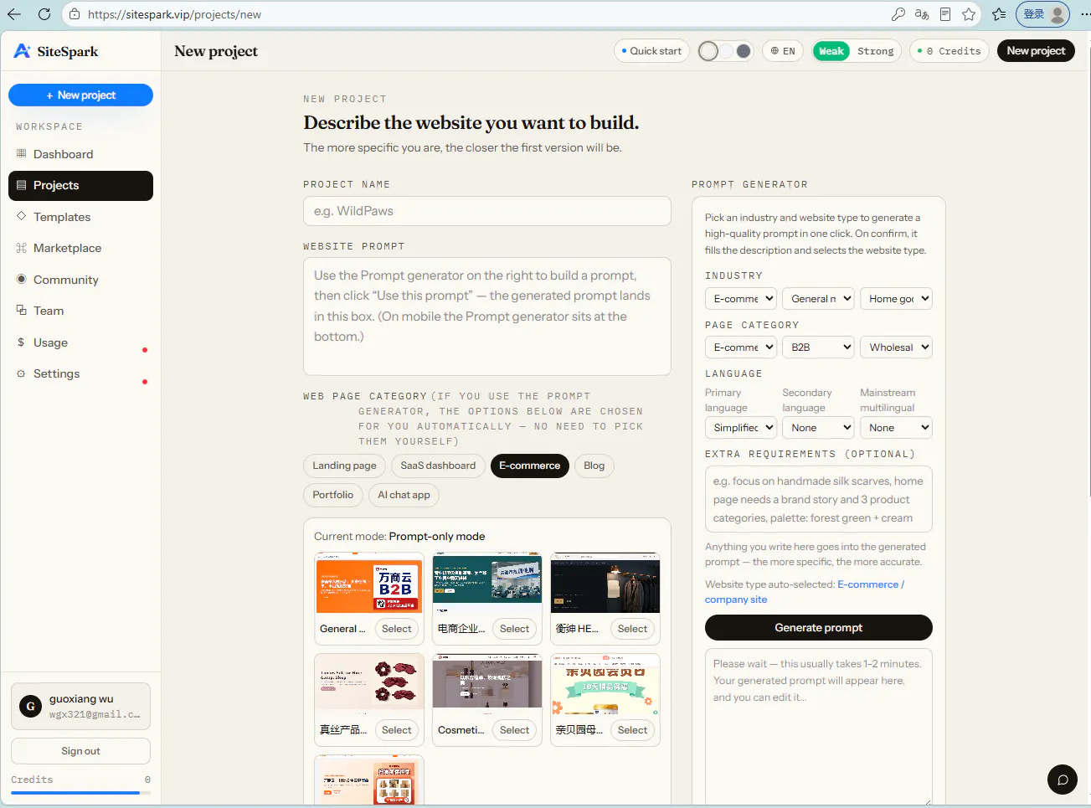Image resolution: width=1091 pixels, height=808 pixels.
Task: Choose the Landing page category chip
Action: (344, 466)
